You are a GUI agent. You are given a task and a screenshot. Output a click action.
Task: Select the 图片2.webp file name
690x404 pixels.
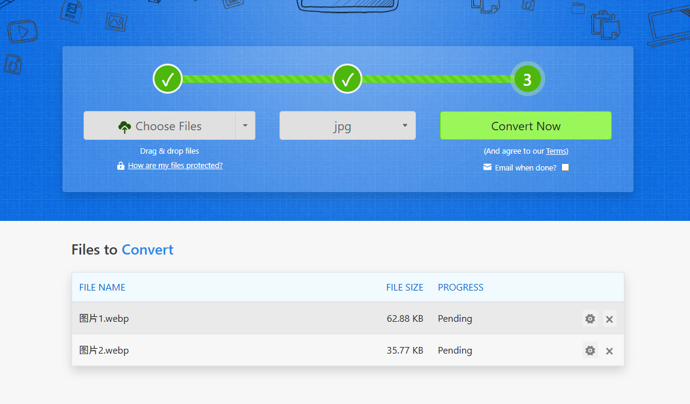pos(104,351)
